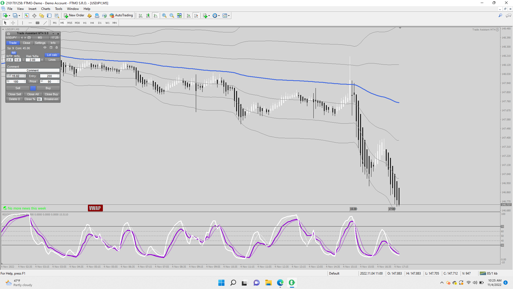Click the chart shift icon
This screenshot has width=513, height=289.
click(x=196, y=16)
